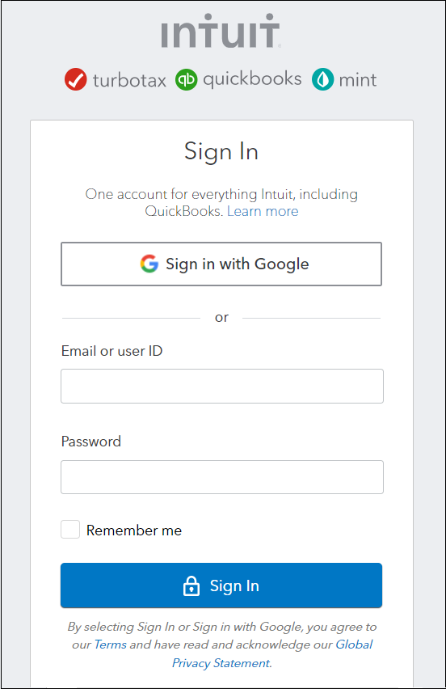Image resolution: width=446 pixels, height=689 pixels.
Task: Open the Terms link
Action: (x=110, y=645)
